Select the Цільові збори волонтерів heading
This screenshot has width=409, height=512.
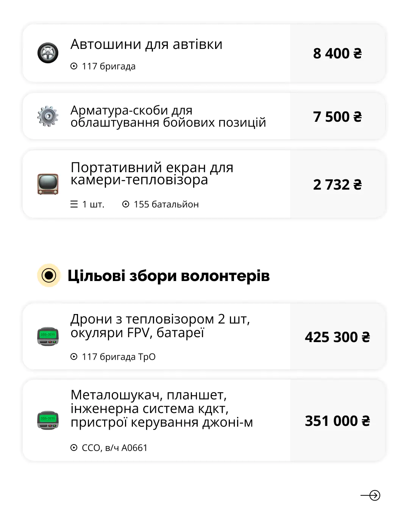tap(169, 276)
